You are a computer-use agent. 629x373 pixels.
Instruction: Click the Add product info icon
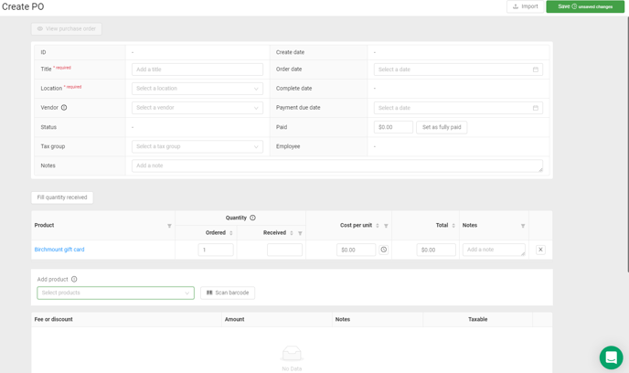coord(74,280)
